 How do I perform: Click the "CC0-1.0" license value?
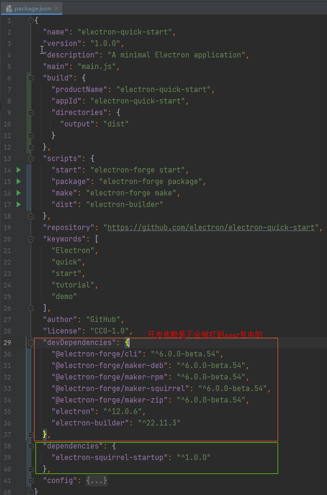(110, 331)
